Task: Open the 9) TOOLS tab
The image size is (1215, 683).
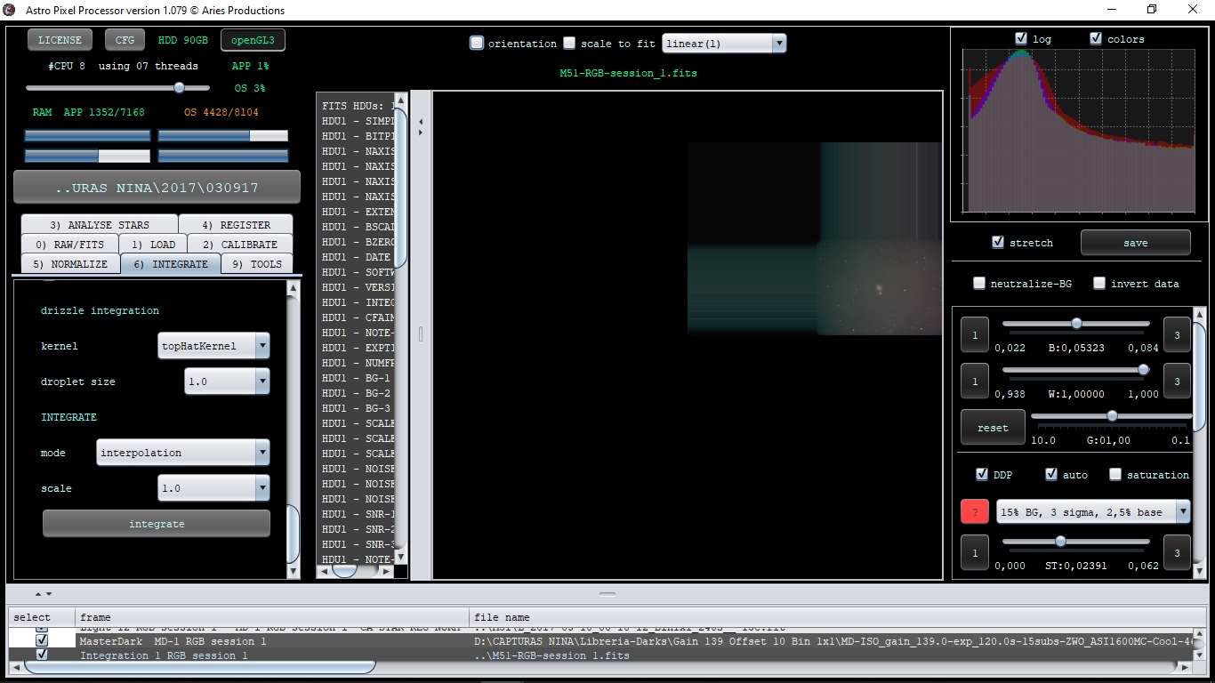Action: pos(256,263)
